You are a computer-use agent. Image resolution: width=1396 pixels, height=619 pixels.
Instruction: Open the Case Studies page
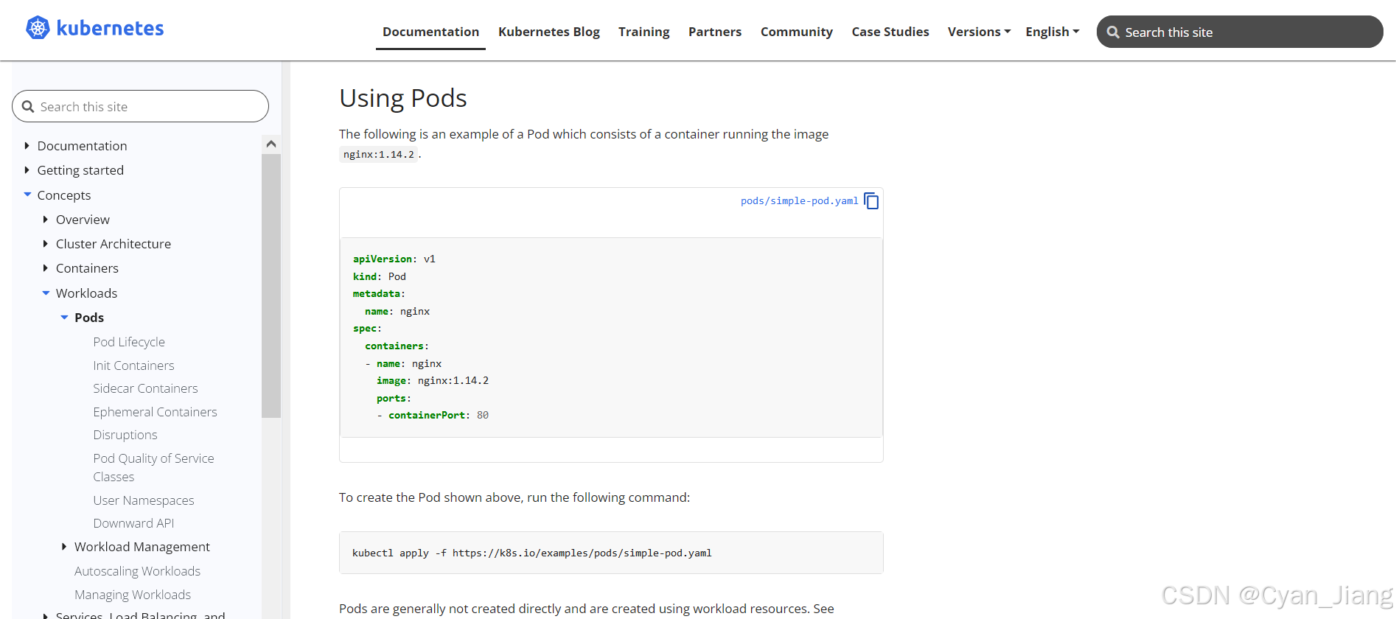click(x=890, y=32)
